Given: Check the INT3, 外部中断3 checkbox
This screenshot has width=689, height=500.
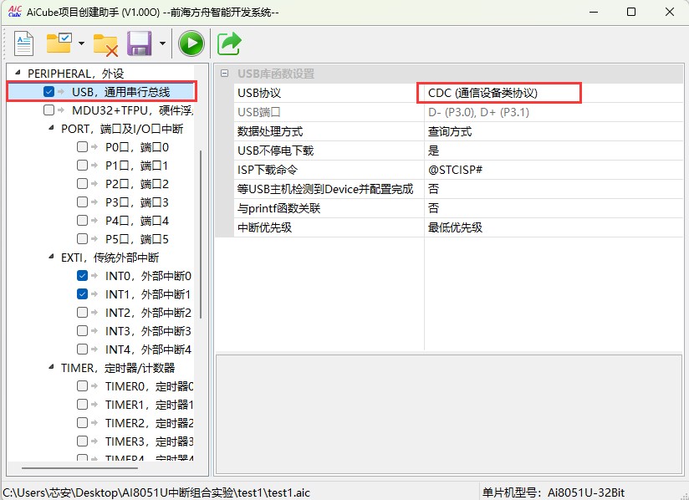Looking at the screenshot, I should coord(82,330).
